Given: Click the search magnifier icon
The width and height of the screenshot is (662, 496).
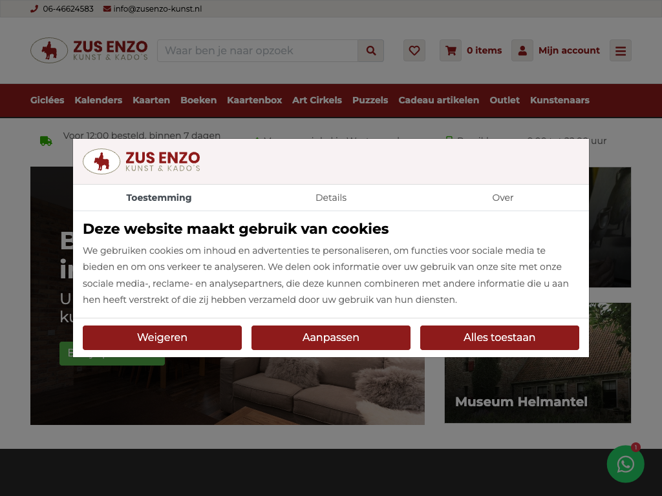Looking at the screenshot, I should coord(370,50).
